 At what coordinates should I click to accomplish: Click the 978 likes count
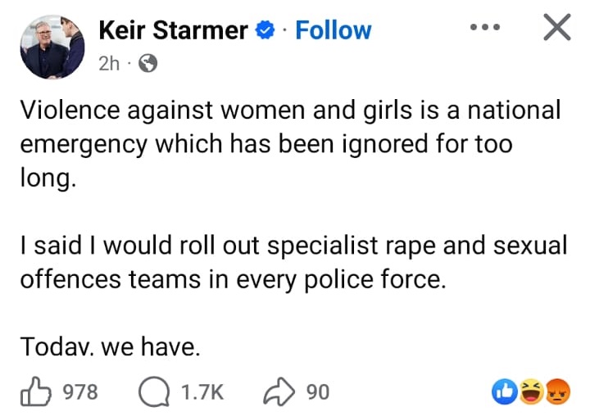80,392
